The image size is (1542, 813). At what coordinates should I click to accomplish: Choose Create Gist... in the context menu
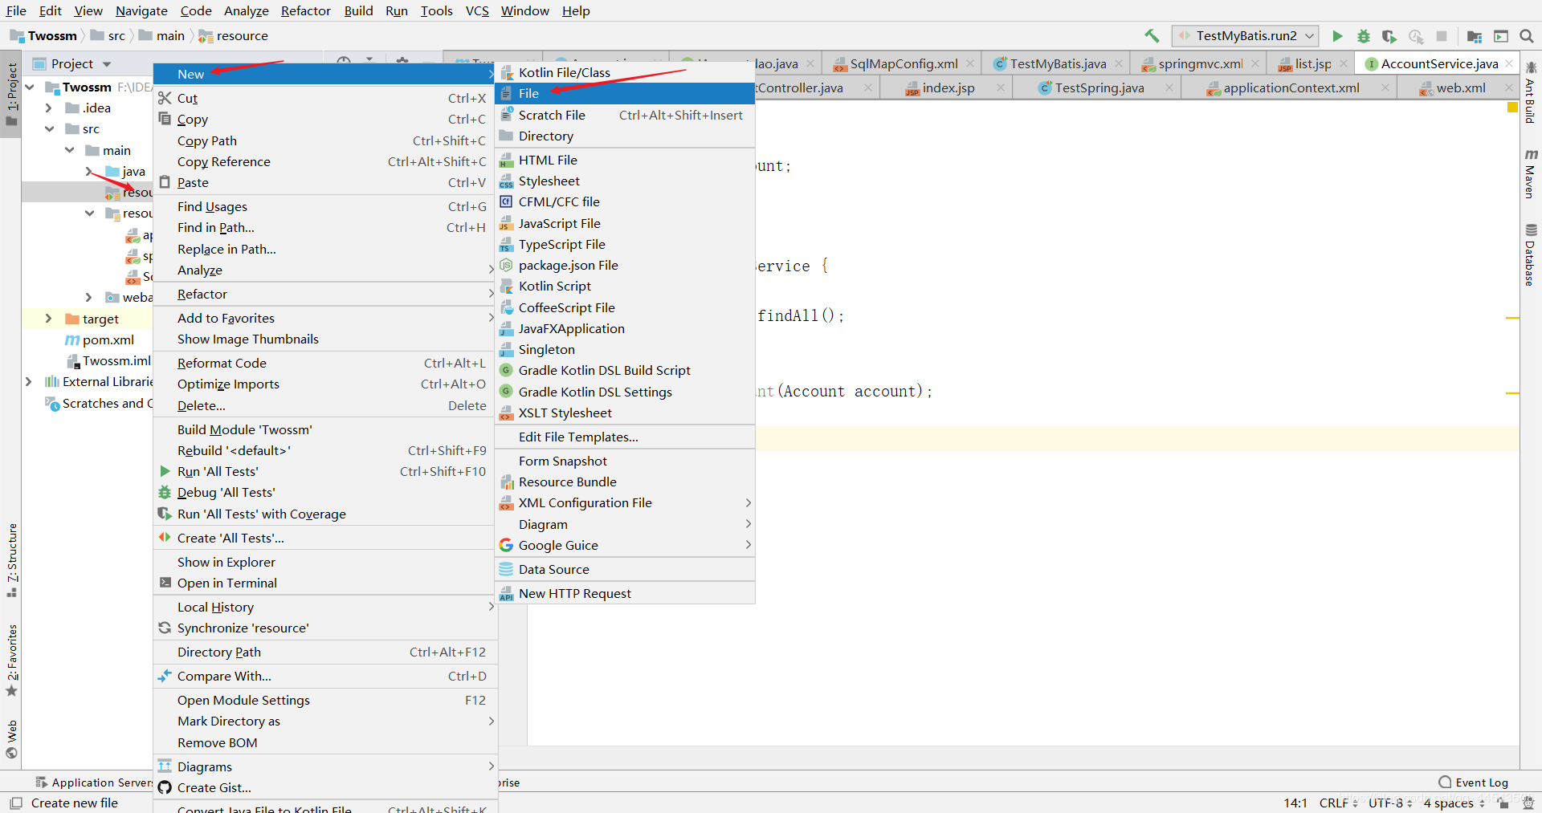coord(324,788)
